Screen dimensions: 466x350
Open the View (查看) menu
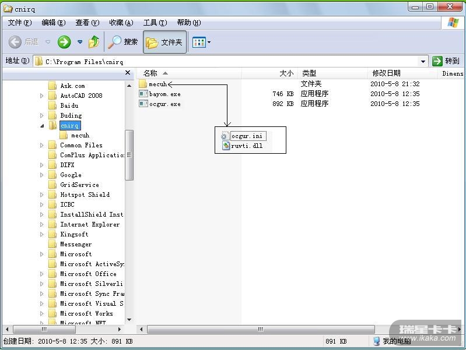pos(87,23)
